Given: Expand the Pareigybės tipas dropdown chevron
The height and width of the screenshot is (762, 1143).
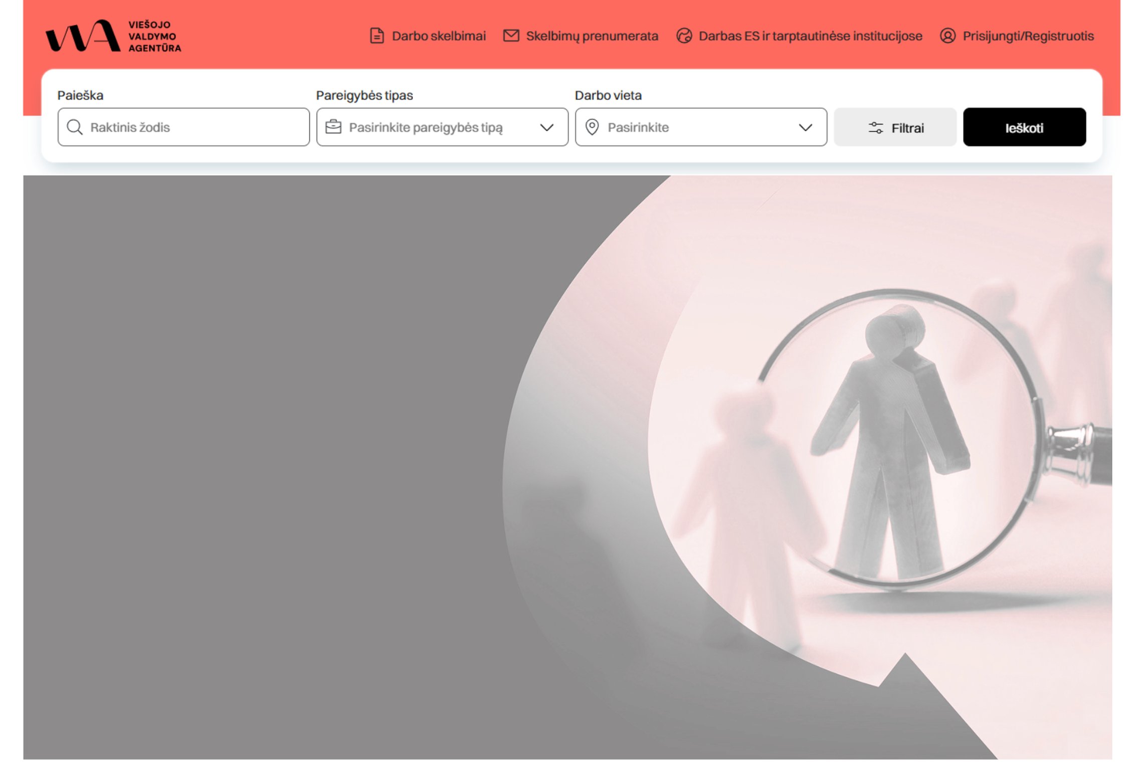Looking at the screenshot, I should point(547,127).
